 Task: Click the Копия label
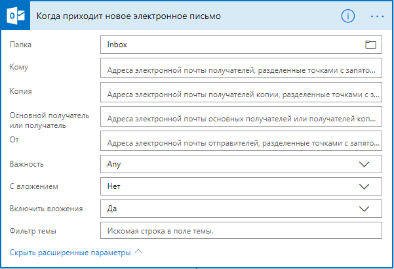21,91
